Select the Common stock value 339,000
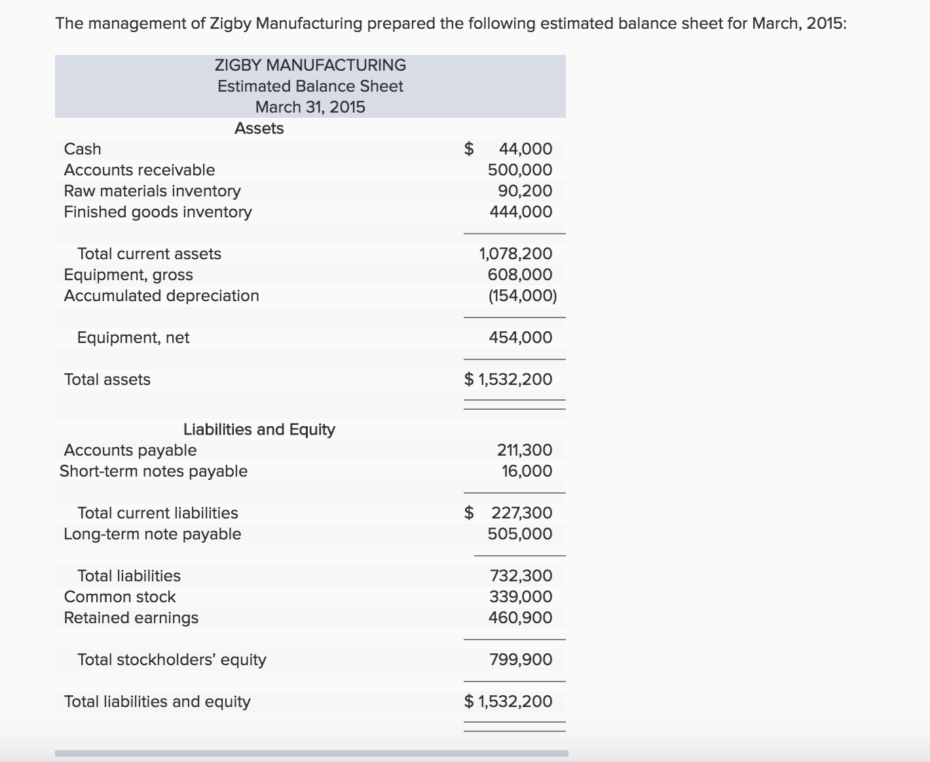This screenshot has height=762, width=930. [x=520, y=596]
